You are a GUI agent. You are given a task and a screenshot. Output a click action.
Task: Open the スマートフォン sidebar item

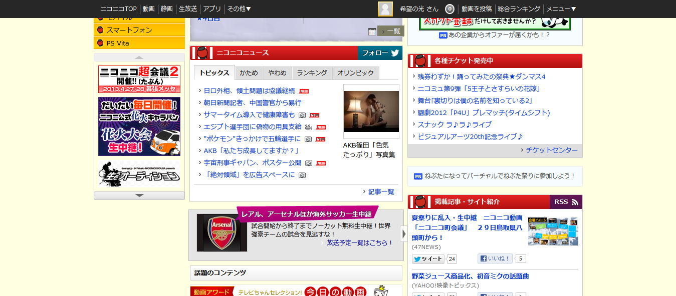coord(139,30)
